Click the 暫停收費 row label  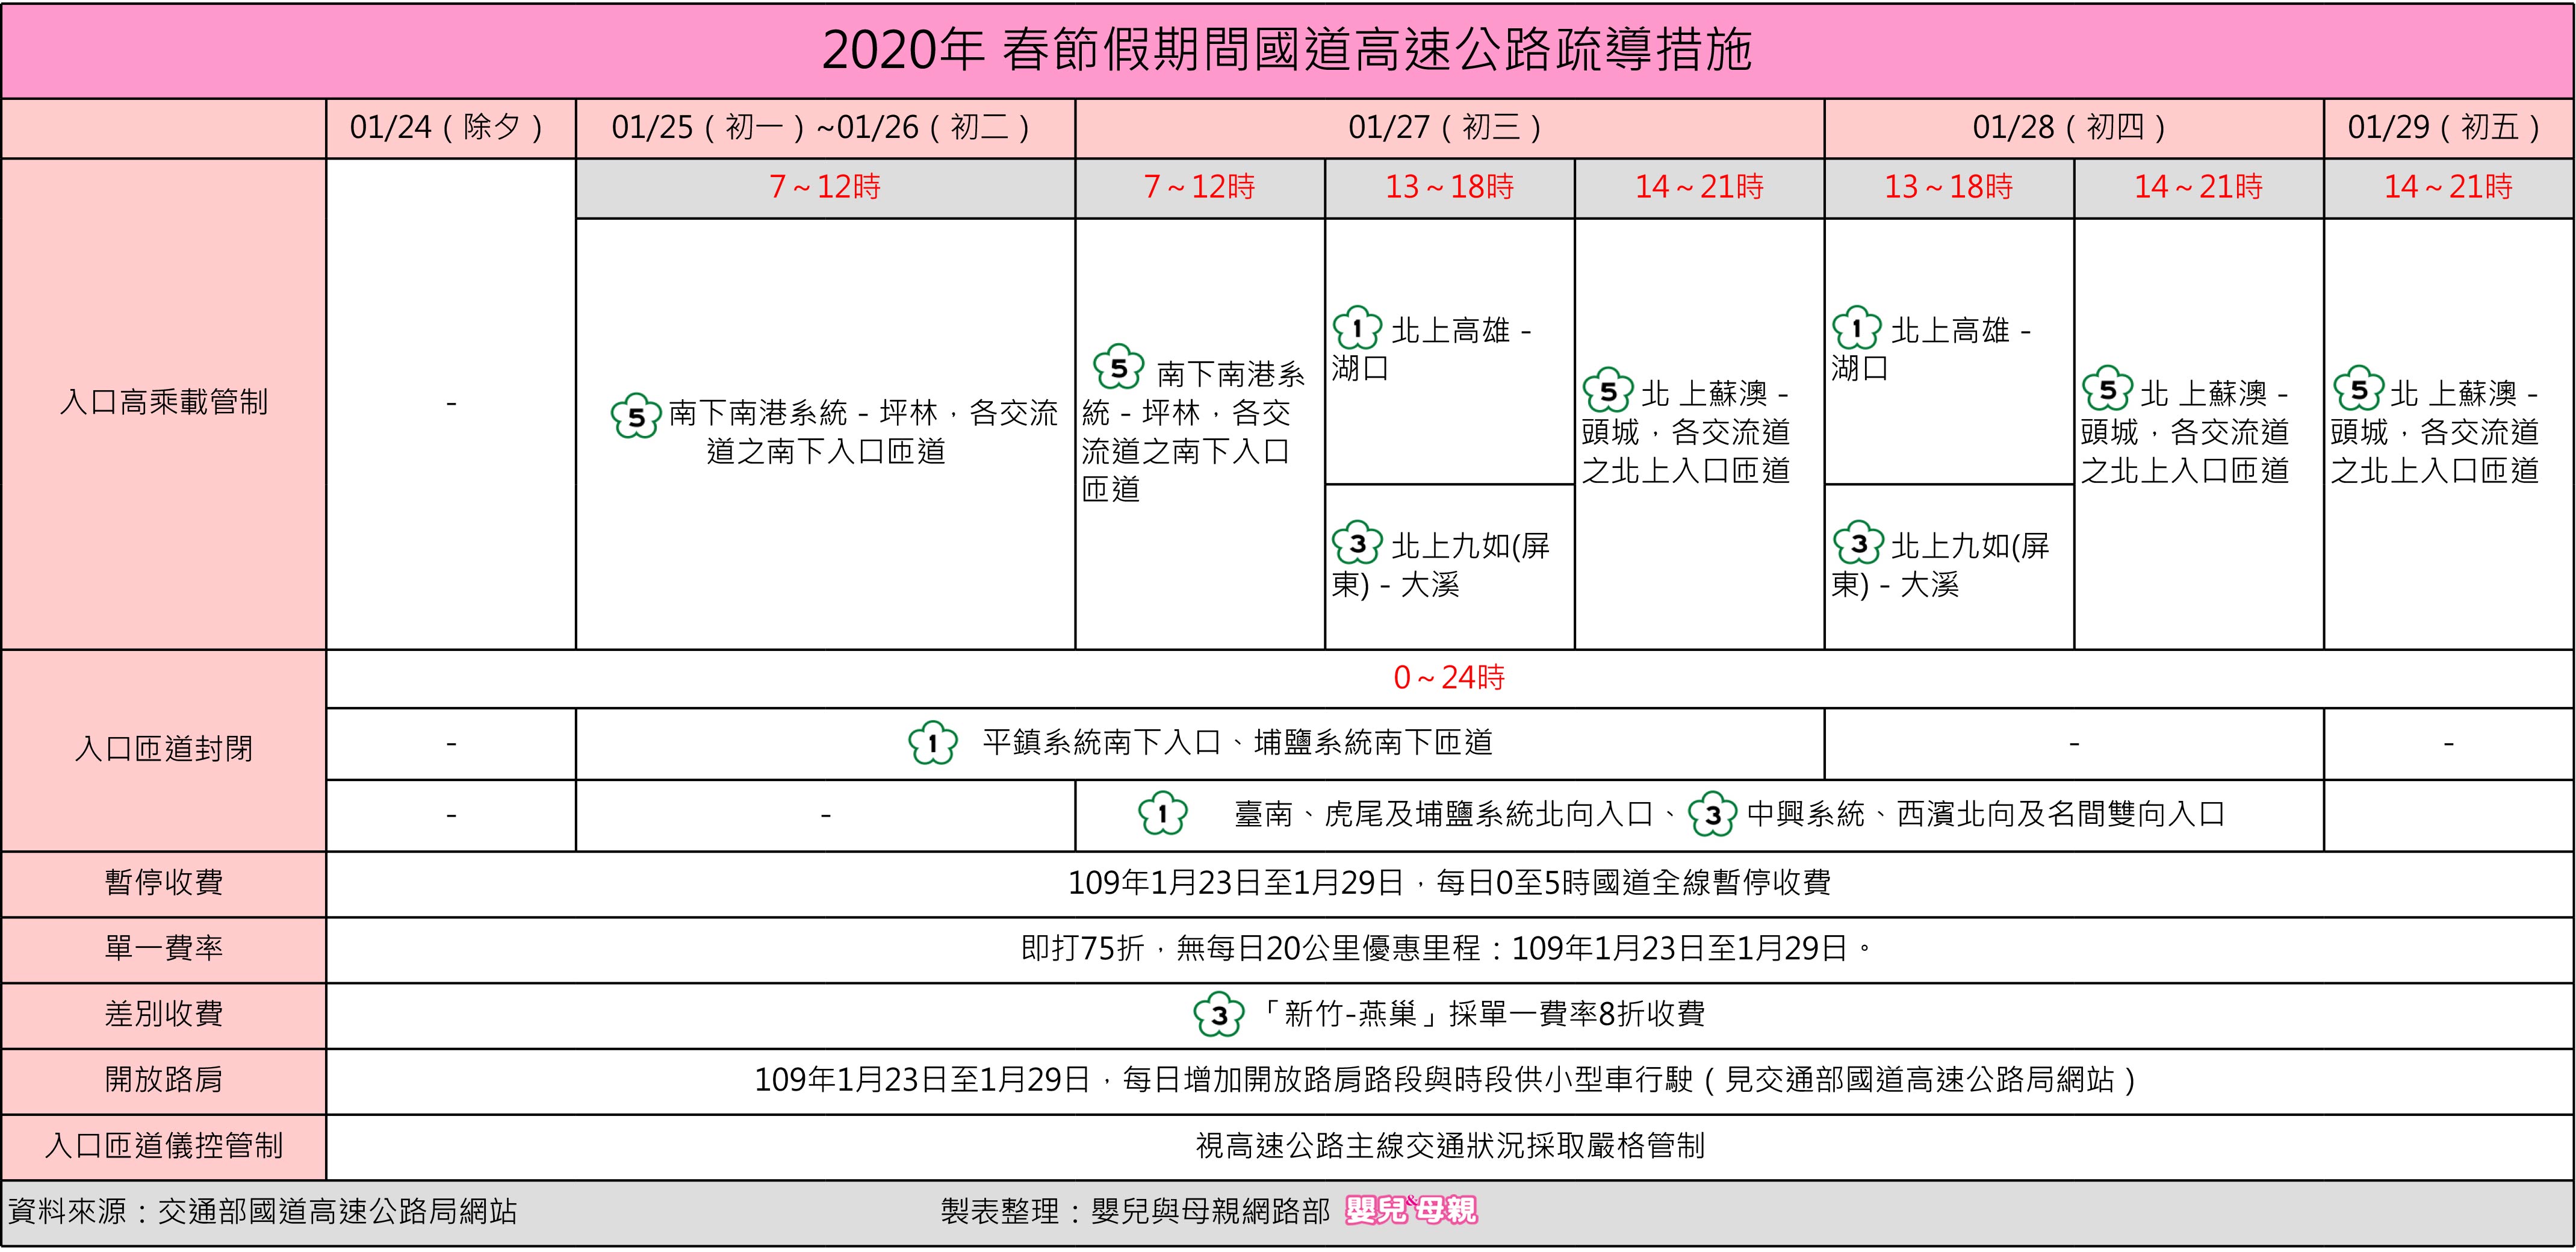tap(164, 882)
